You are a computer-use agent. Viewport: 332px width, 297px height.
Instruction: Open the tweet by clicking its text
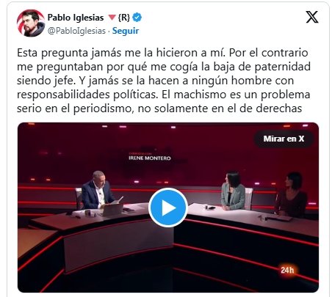(164, 81)
